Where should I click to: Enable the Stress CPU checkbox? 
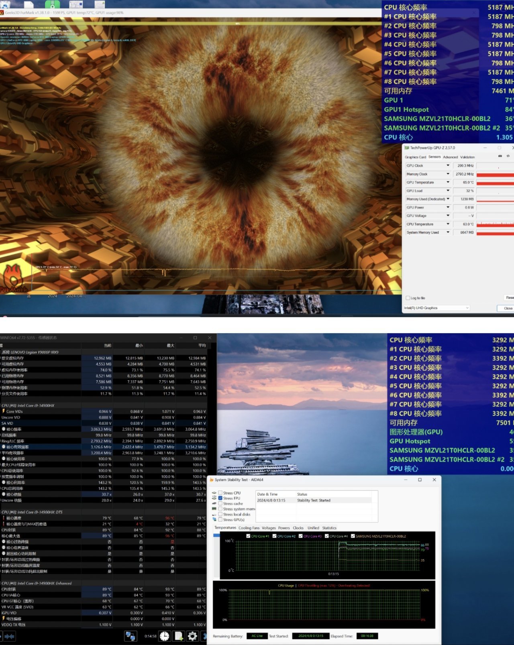(x=220, y=493)
